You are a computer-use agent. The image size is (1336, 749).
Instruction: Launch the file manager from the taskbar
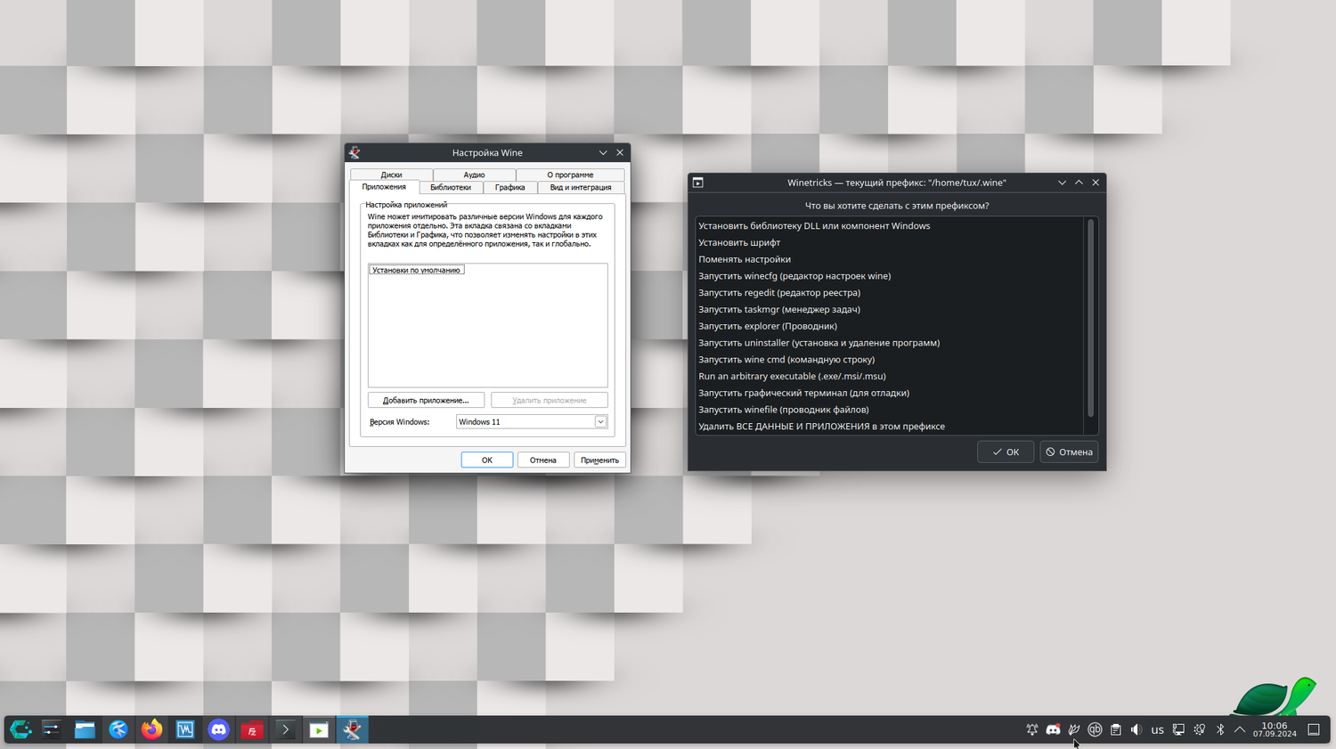click(x=85, y=729)
